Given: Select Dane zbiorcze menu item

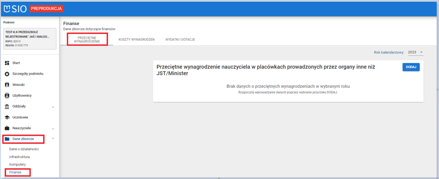Looking at the screenshot, I should point(24,139).
